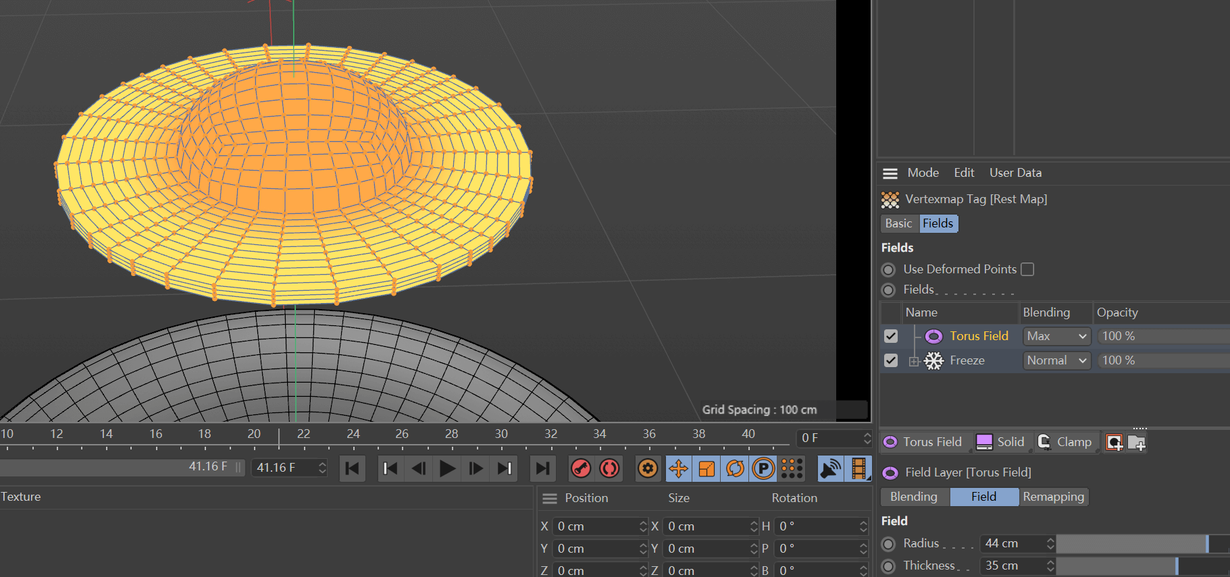
Task: Open keyframe selection options
Action: pyautogui.click(x=648, y=468)
